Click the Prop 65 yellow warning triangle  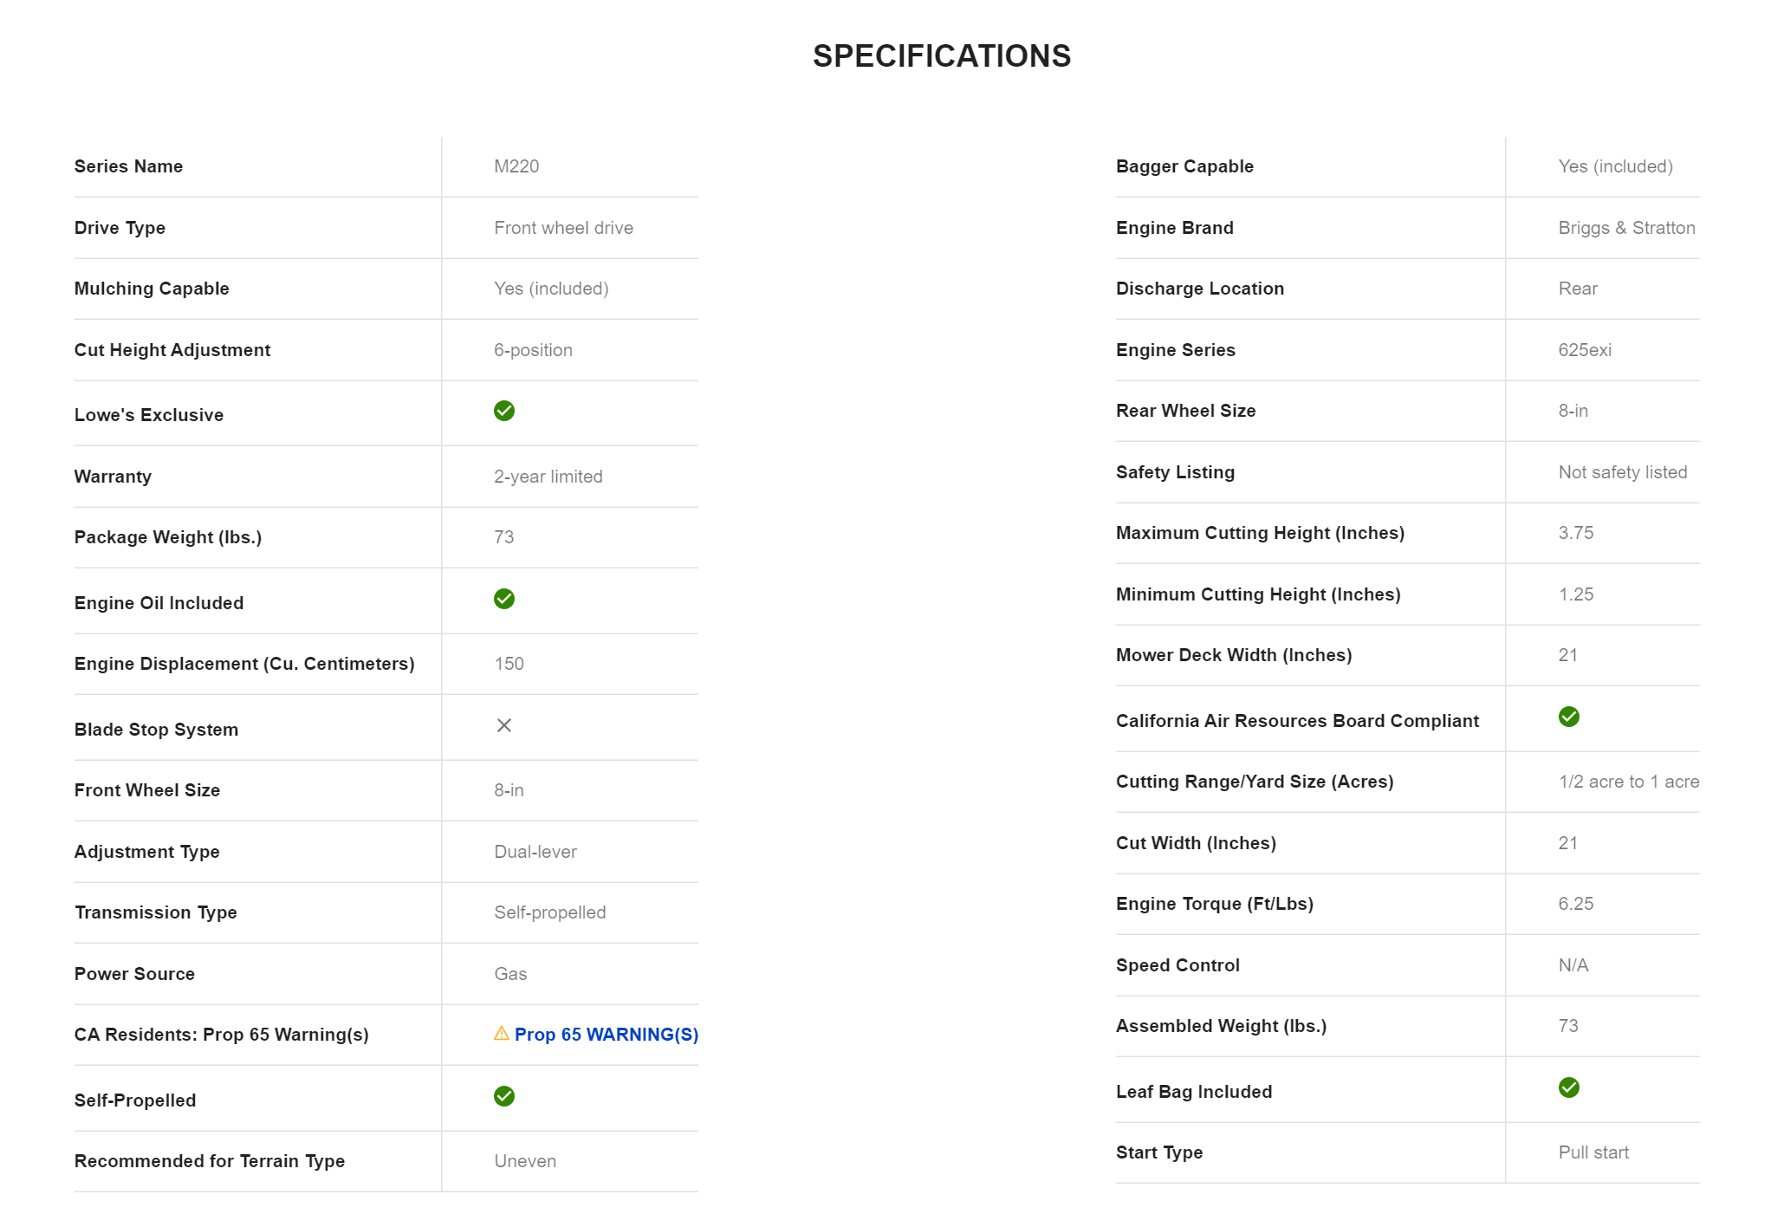(x=501, y=1033)
